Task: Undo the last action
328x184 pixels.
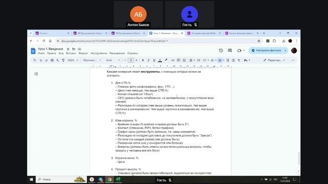Action: 41,60
